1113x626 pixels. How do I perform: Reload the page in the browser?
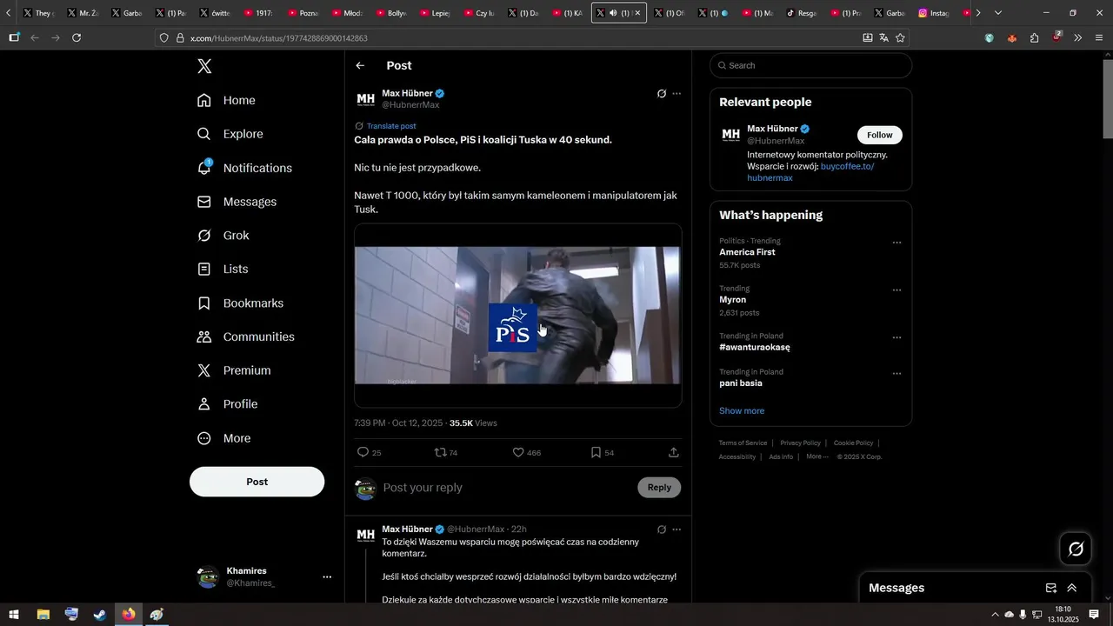click(77, 37)
